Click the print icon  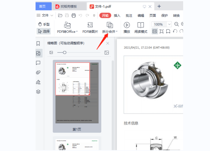(x=73, y=15)
